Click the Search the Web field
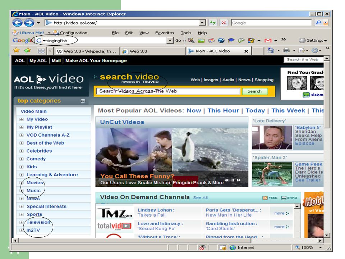 (304, 59)
